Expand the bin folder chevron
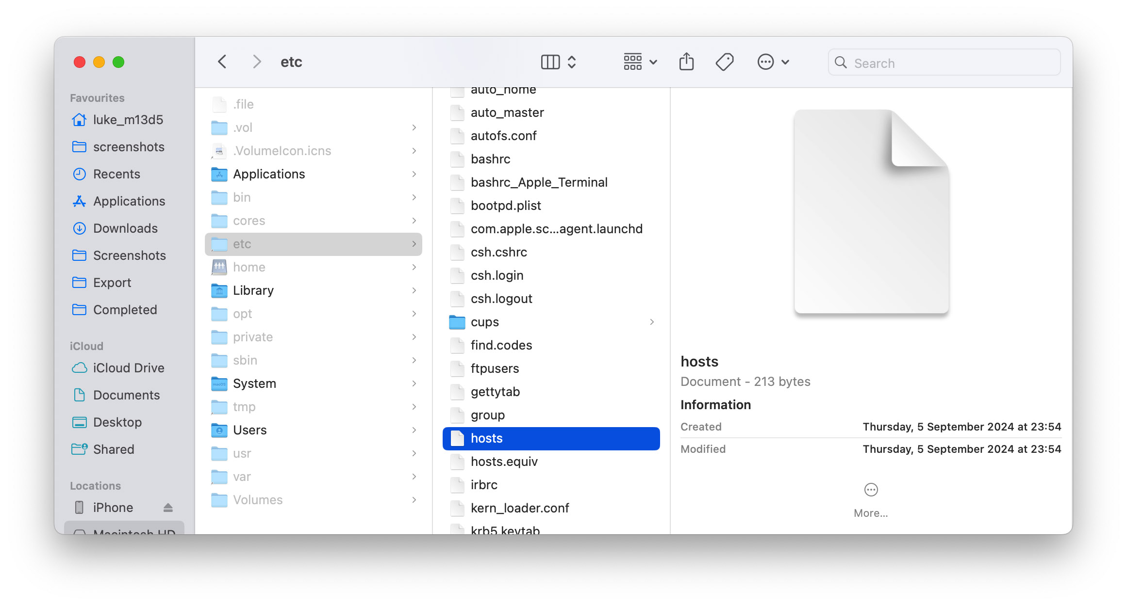 [x=415, y=197]
